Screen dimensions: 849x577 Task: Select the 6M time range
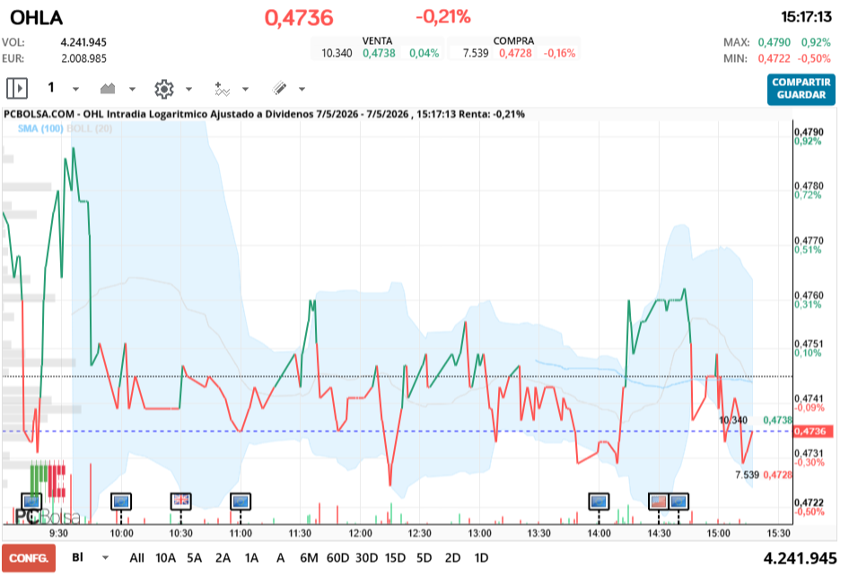[x=309, y=558]
